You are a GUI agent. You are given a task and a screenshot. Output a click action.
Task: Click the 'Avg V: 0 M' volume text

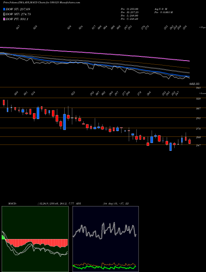coord(160,9)
